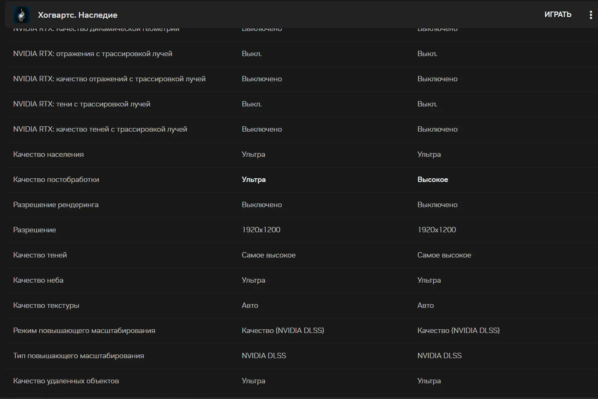
Task: Click NVIDIA RTX: отражения с трассировкой лучей label
Action: click(x=93, y=54)
